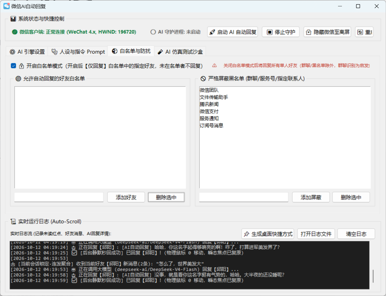386x296 pixels.
Task: Click the 04:19:25 log line
Action: (127, 253)
